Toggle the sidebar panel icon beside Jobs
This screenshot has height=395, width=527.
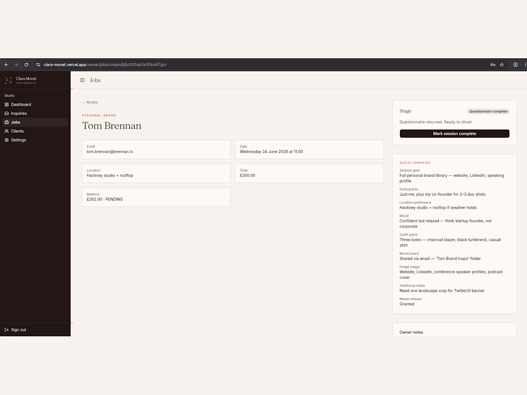(82, 80)
